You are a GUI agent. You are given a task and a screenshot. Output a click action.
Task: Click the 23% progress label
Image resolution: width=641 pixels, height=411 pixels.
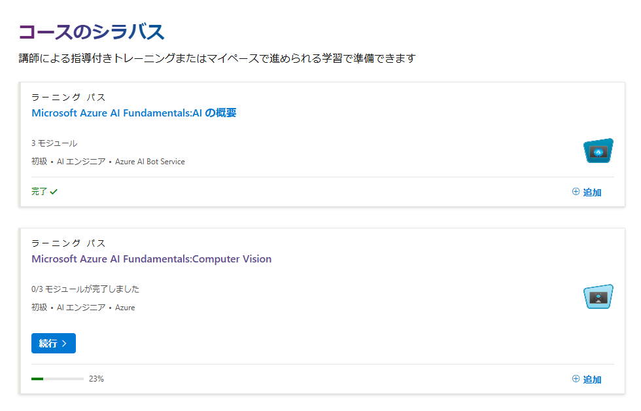coord(97,379)
